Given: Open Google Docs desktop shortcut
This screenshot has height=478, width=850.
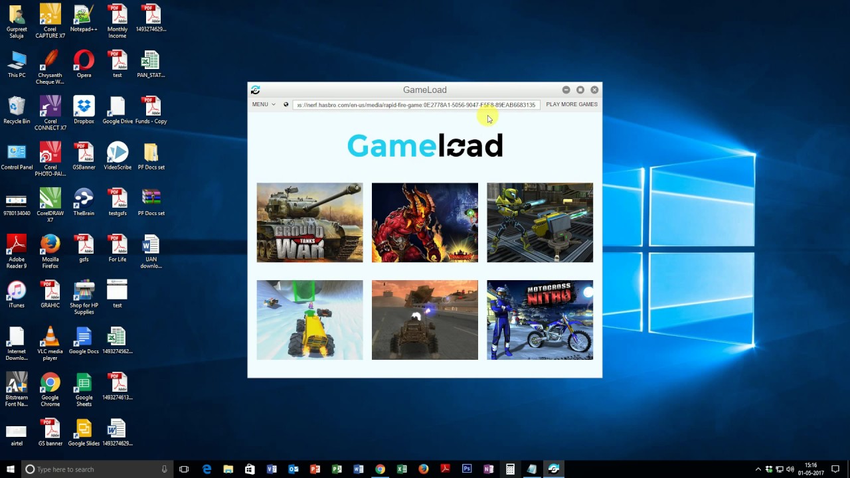Looking at the screenshot, I should pos(84,340).
